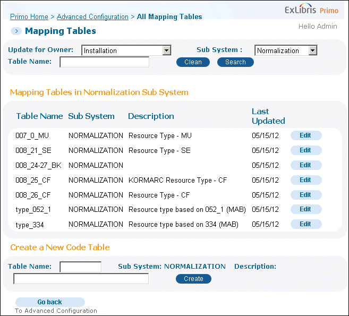Viewport: 349px width, 316px height.
Task: Click the 'Create a New Code Table' heading
Action: (60, 247)
